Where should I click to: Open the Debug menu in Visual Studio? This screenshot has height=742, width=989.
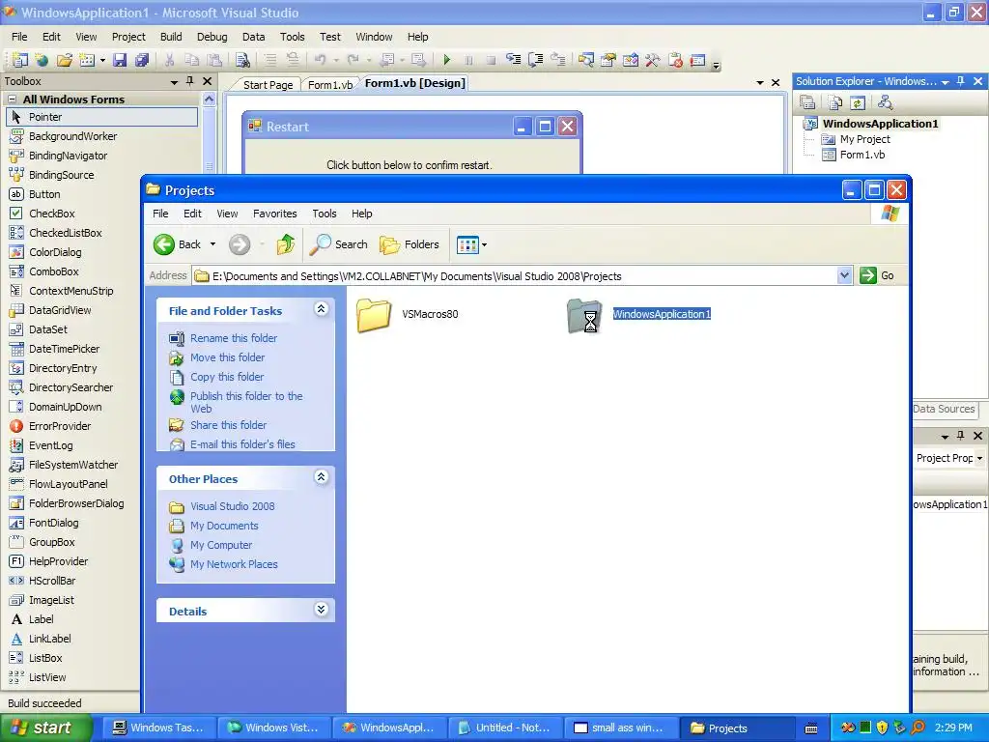(x=212, y=37)
